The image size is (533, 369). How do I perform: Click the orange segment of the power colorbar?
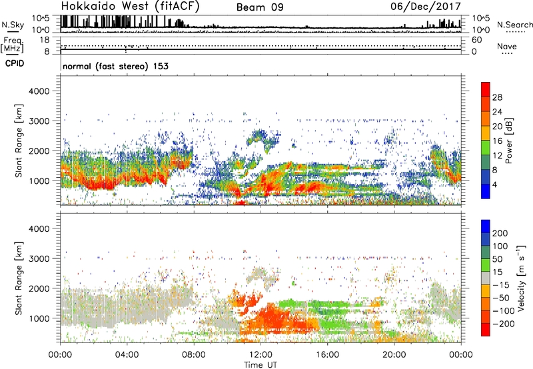(486, 119)
